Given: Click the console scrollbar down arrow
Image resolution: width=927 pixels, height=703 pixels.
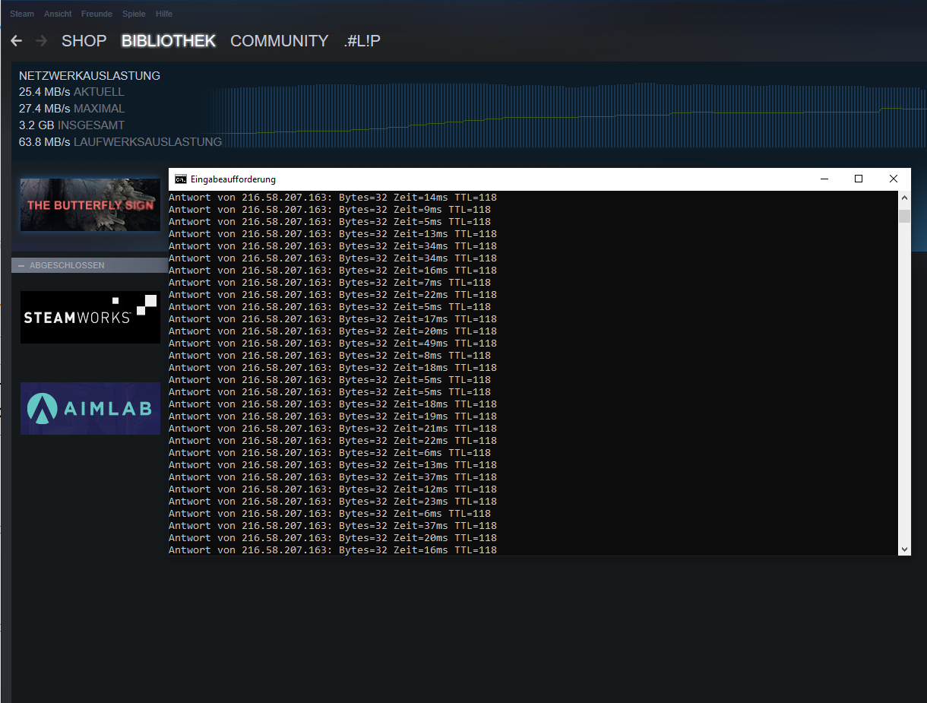Looking at the screenshot, I should (x=904, y=549).
